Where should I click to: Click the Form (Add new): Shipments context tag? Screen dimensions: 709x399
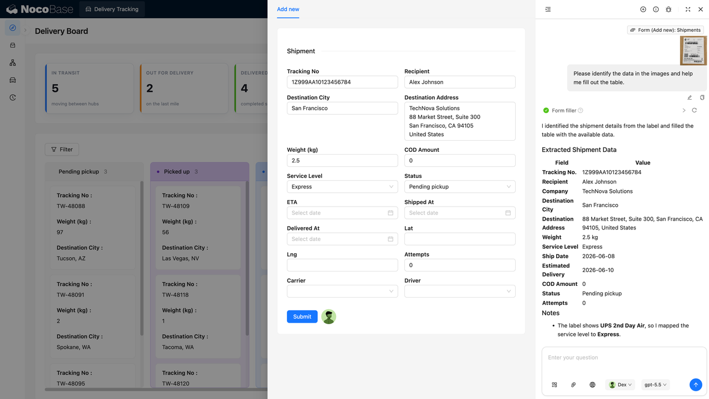tap(665, 30)
